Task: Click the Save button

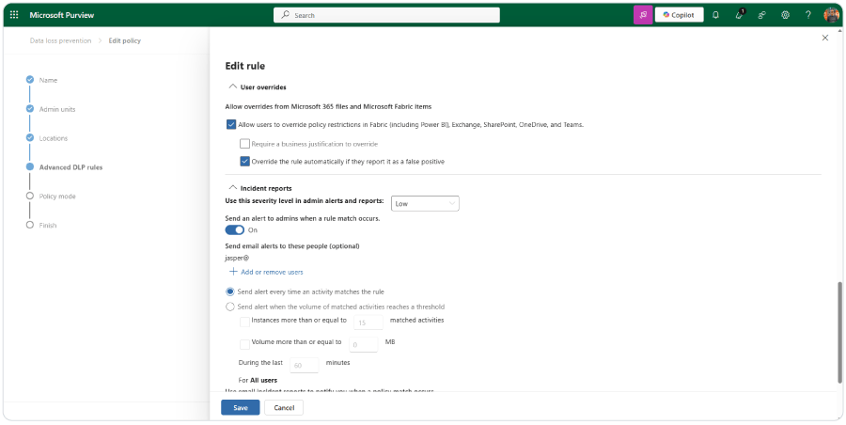Action: point(241,407)
